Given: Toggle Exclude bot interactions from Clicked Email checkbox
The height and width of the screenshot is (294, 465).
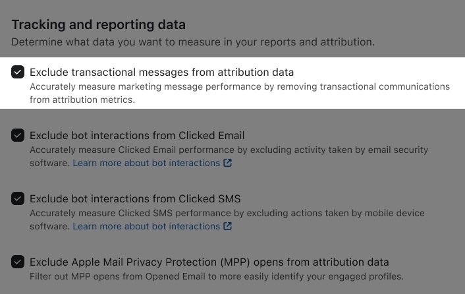Looking at the screenshot, I should (x=18, y=135).
